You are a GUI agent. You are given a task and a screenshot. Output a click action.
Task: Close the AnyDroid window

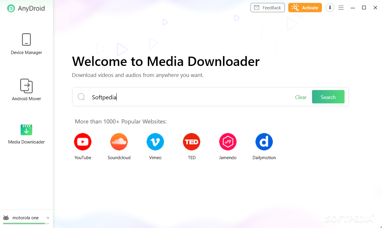tap(375, 8)
